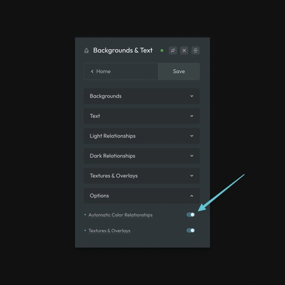This screenshot has width=285, height=285.
Task: Open Automatic Color Relationships link
Action: coord(121,215)
